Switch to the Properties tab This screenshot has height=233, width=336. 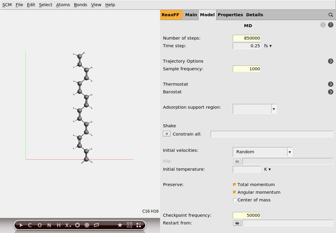(x=230, y=15)
